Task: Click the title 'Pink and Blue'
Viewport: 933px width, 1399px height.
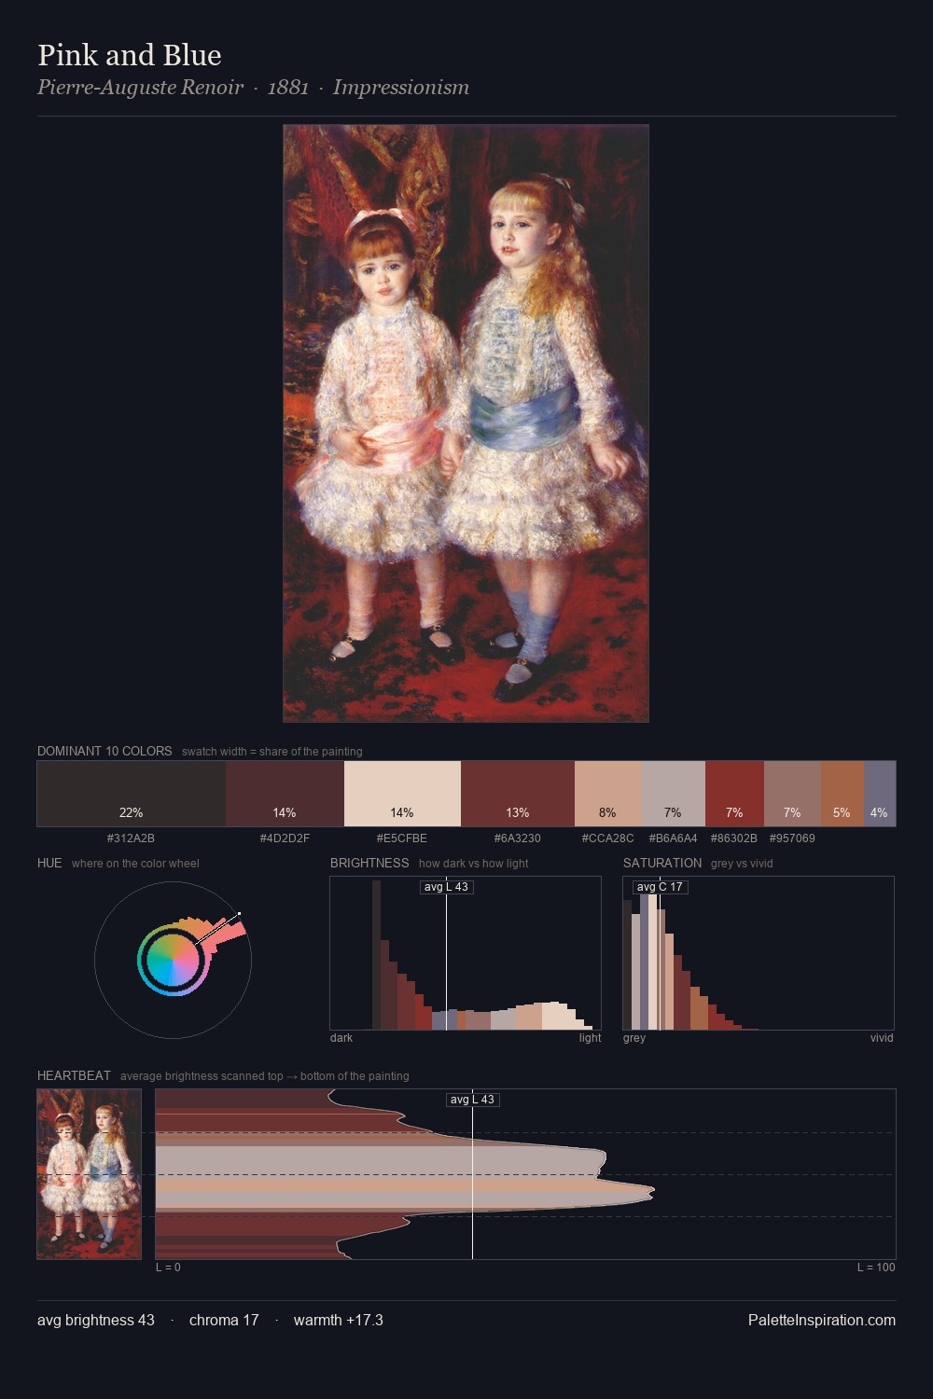Action: tap(130, 55)
